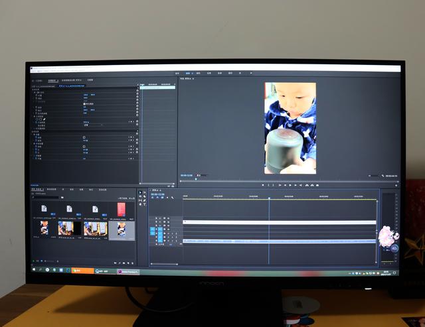The image size is (425, 327).
Task: Select the Type tool
Action: 145,204
